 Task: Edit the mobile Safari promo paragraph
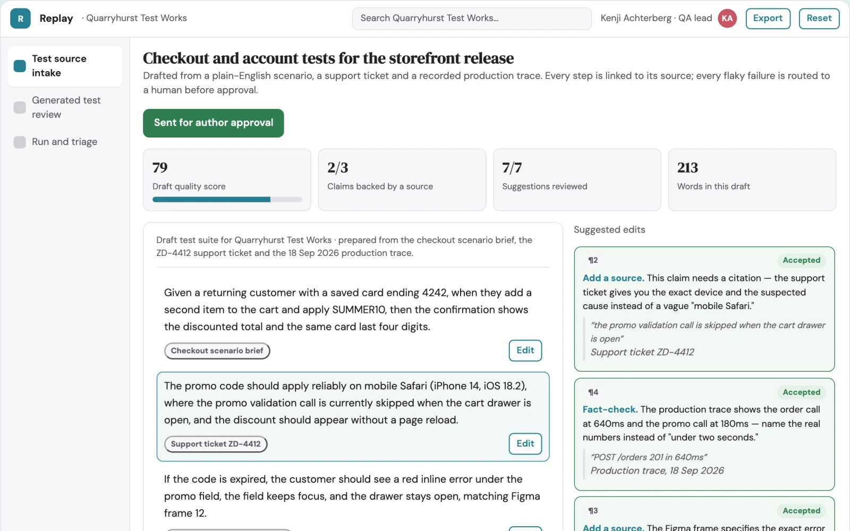click(525, 444)
